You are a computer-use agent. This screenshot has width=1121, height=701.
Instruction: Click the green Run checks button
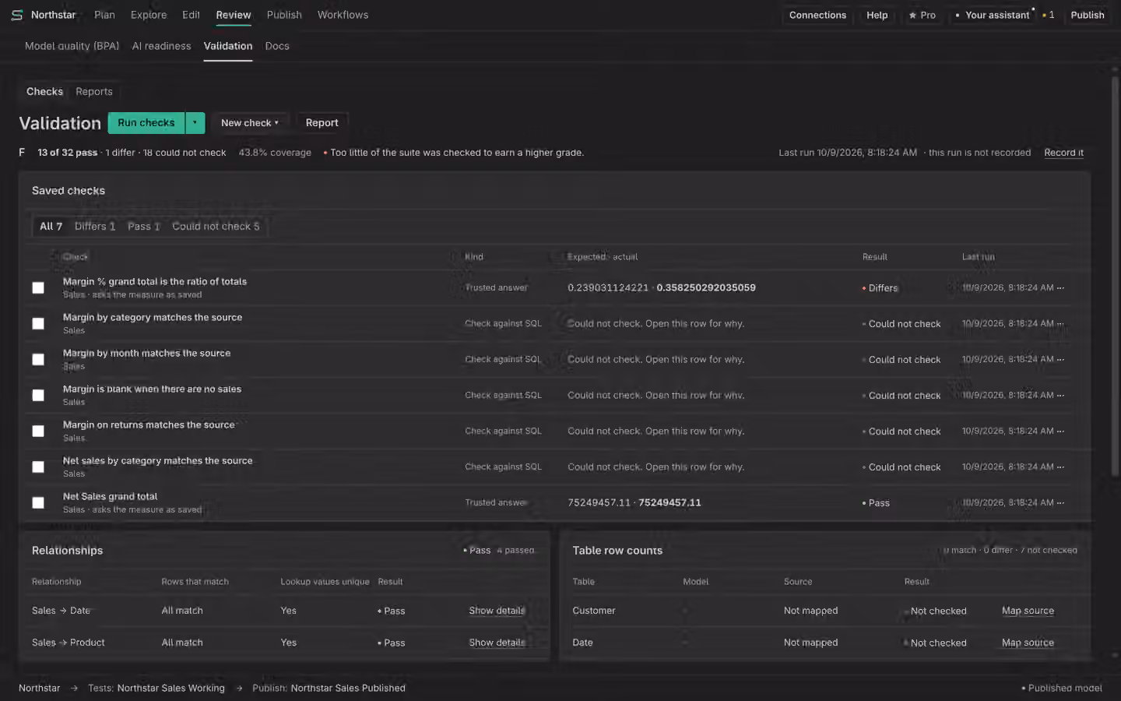(x=146, y=122)
